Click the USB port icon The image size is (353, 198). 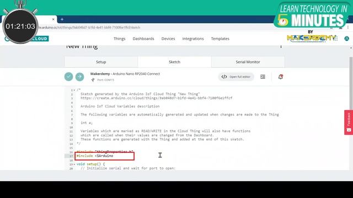(x=93, y=80)
